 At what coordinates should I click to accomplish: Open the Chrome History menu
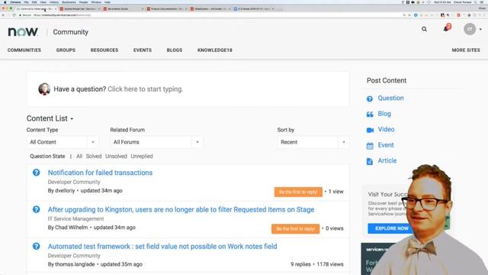point(54,2)
